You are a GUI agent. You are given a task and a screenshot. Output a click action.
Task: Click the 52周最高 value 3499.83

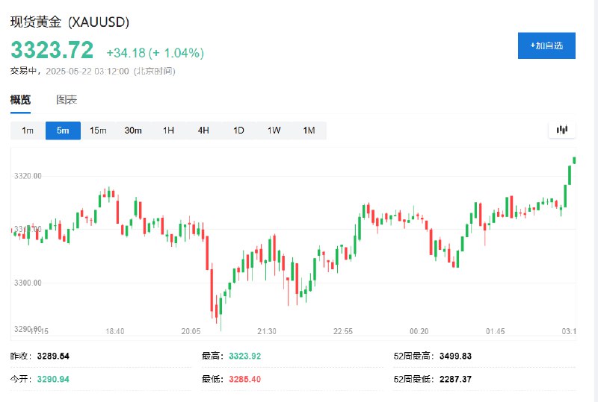pyautogui.click(x=455, y=357)
